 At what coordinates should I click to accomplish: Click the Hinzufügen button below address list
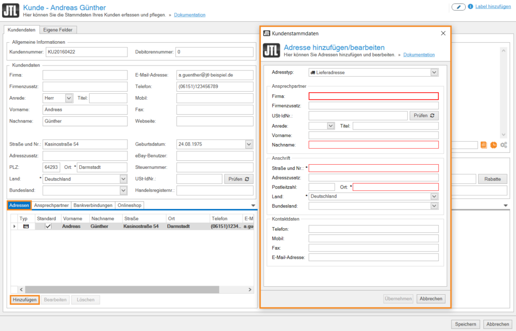tap(25, 300)
